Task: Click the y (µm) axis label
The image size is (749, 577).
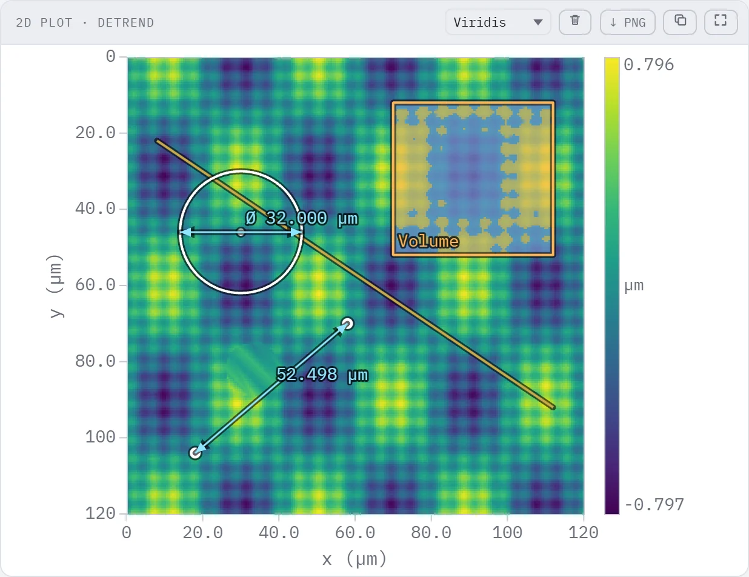Action: tap(56, 285)
